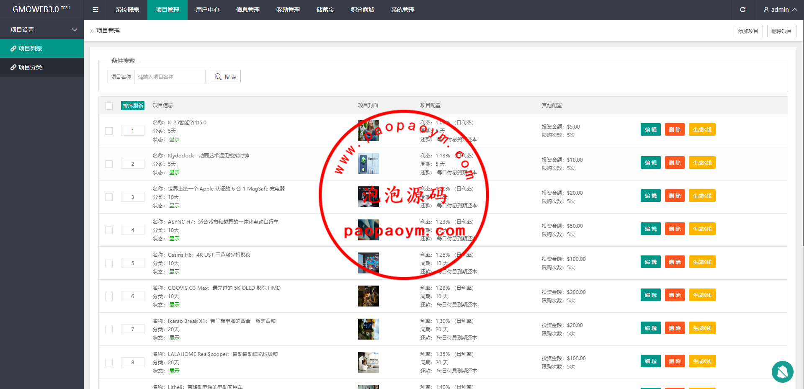Generate K-line for ASYNC H7
Screen dimensions: 804x389
[702, 229]
